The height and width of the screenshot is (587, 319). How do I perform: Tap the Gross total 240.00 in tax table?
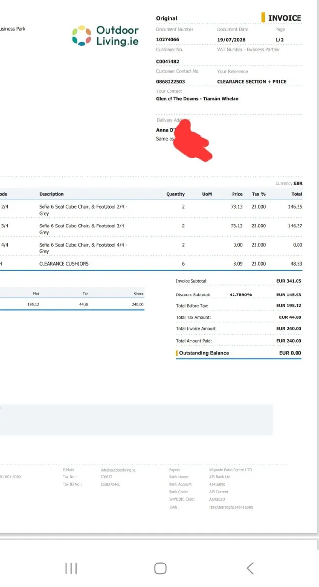pyautogui.click(x=138, y=304)
